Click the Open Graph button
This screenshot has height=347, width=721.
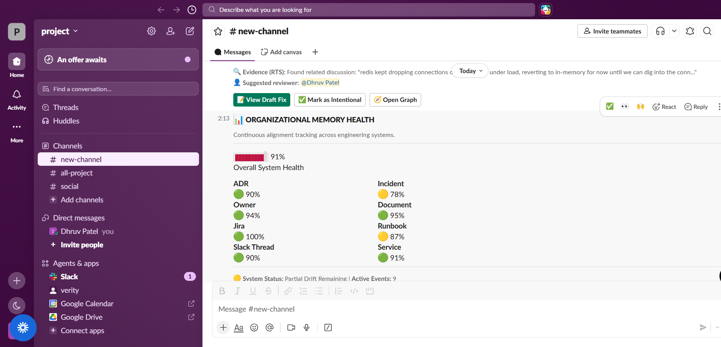point(395,100)
